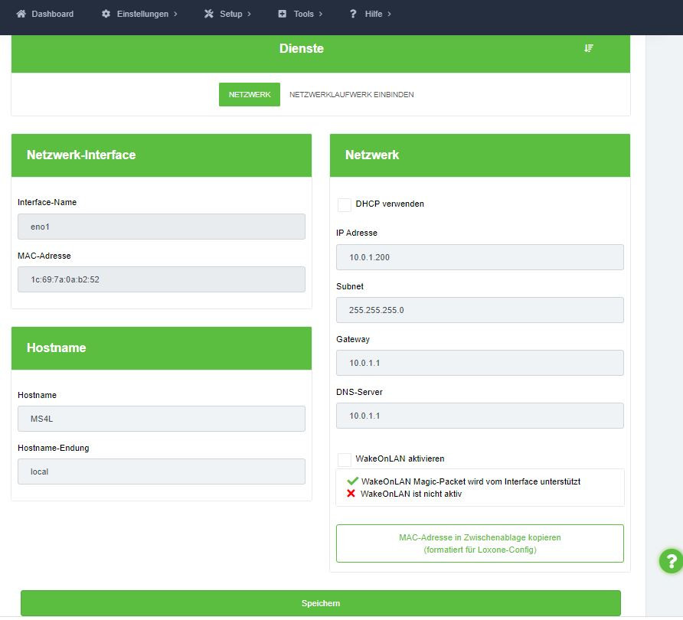Click the 'DHCP verwenden' label

[390, 204]
